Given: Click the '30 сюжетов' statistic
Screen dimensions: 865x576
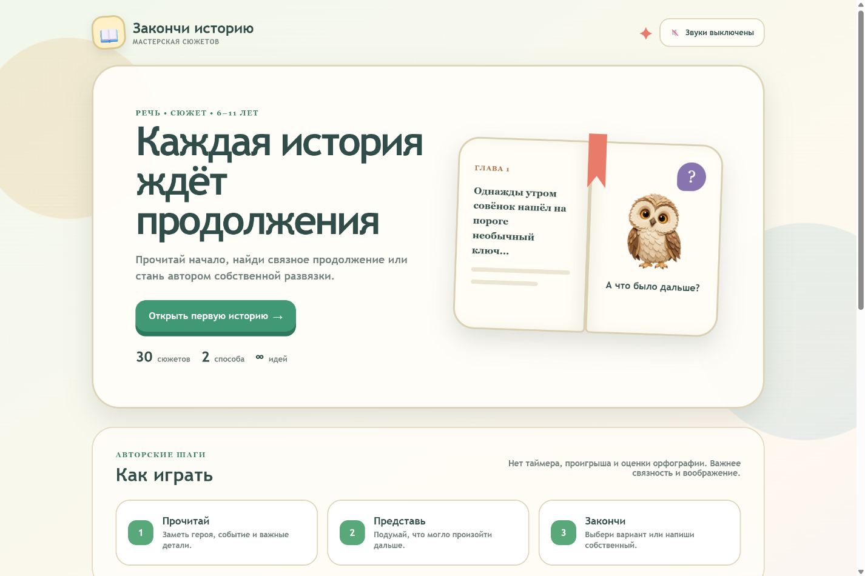Looking at the screenshot, I should (x=163, y=357).
